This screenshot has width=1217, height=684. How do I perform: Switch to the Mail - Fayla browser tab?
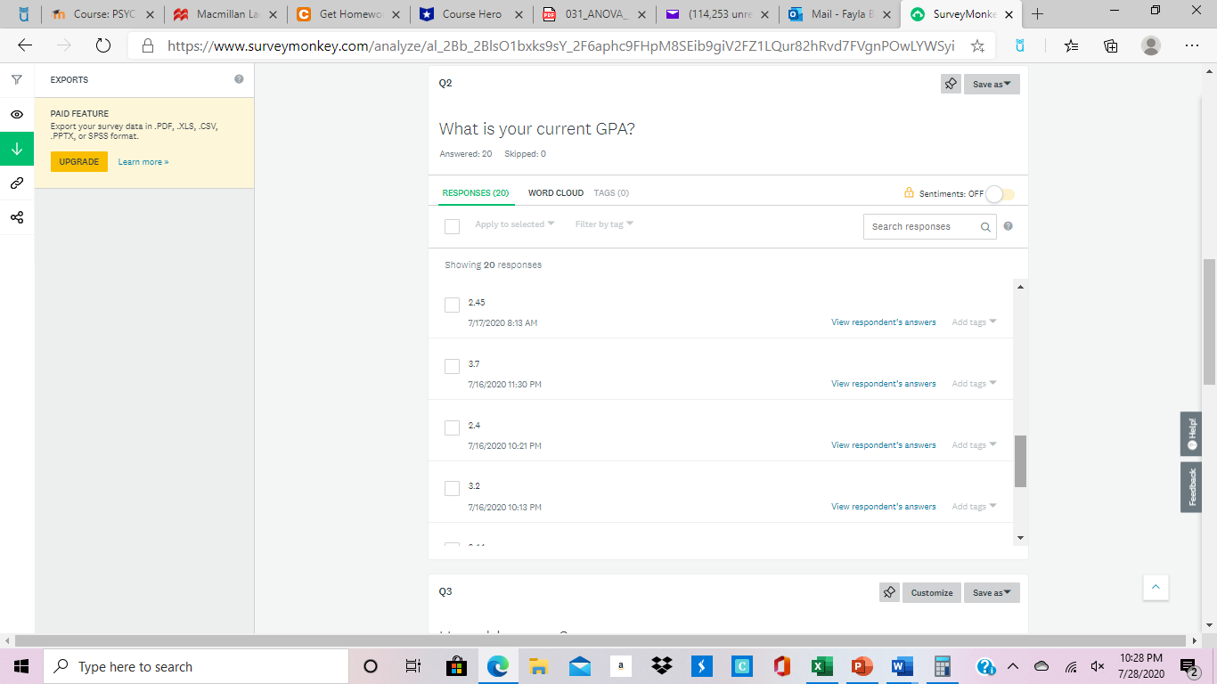[x=839, y=14]
